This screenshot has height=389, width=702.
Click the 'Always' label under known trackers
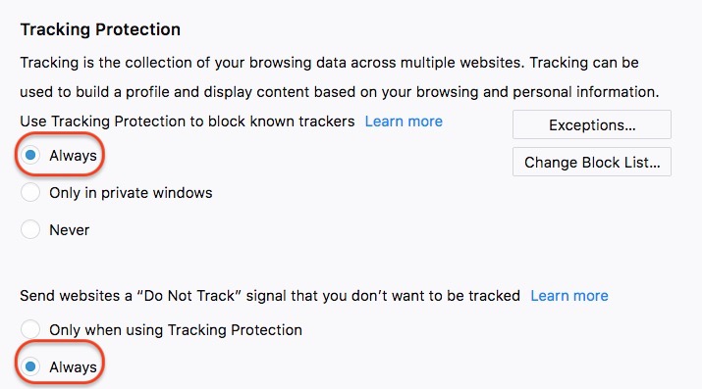(x=73, y=156)
